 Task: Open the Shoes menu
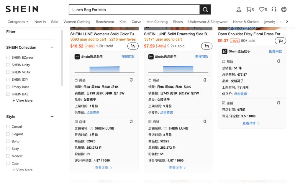(178, 22)
